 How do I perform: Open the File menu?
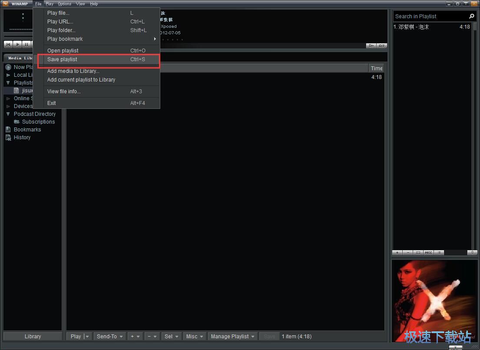pos(38,3)
